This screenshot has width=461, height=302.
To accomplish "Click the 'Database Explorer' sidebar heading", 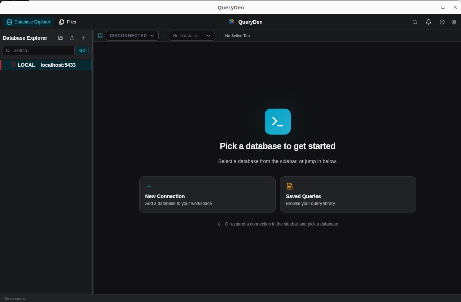I will point(25,38).
